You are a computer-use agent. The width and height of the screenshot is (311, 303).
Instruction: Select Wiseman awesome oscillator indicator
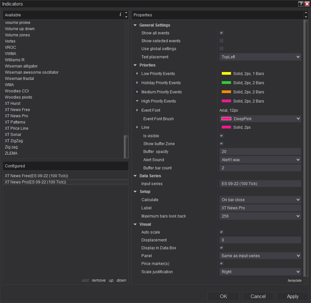32,72
